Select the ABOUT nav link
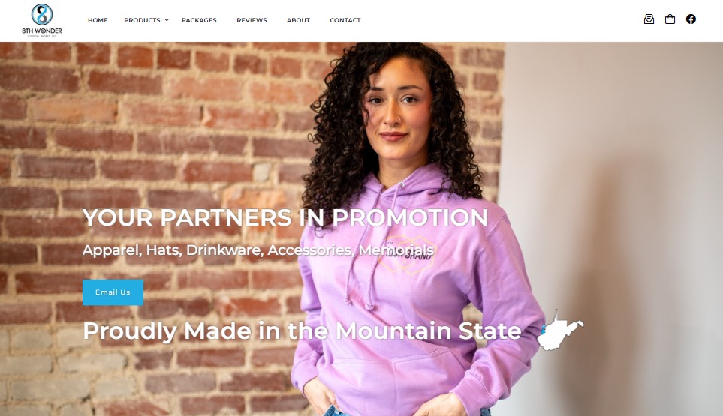 click(298, 20)
